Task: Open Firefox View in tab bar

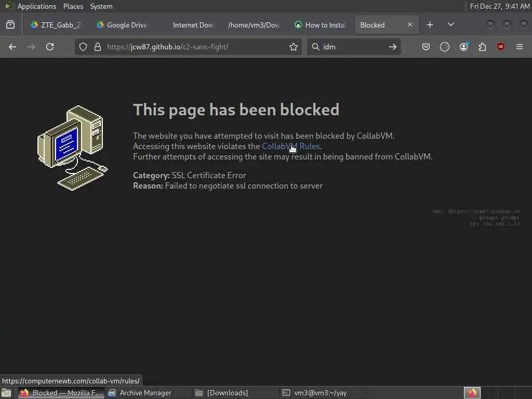Action: click(10, 25)
